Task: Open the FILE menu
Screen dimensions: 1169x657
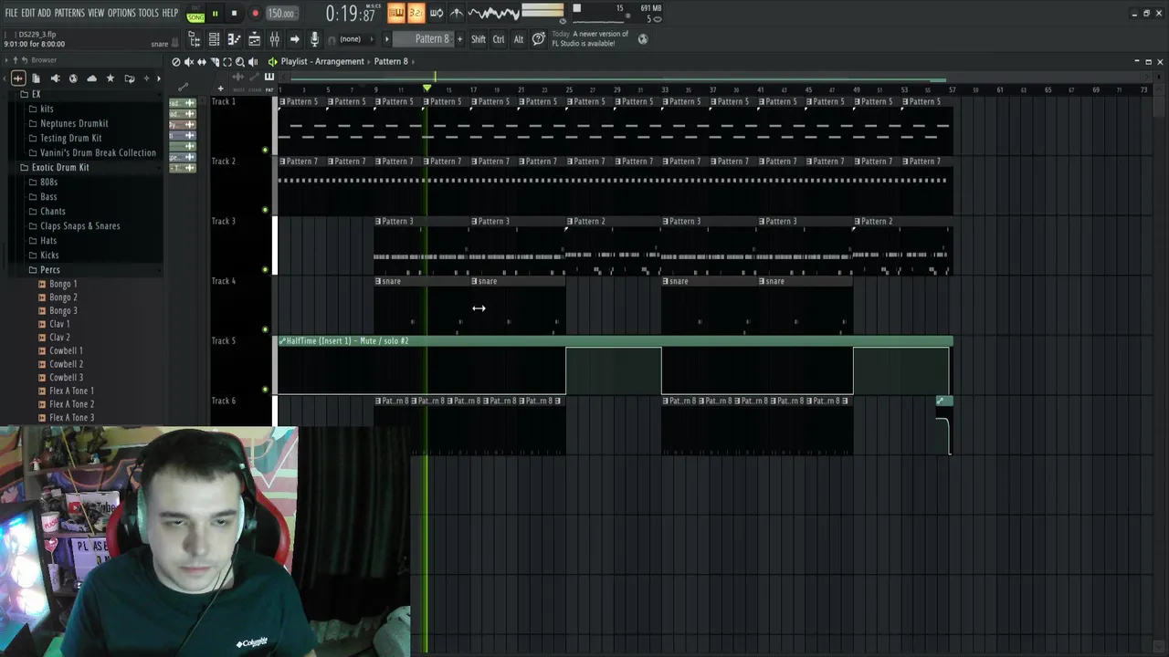Action: click(11, 13)
